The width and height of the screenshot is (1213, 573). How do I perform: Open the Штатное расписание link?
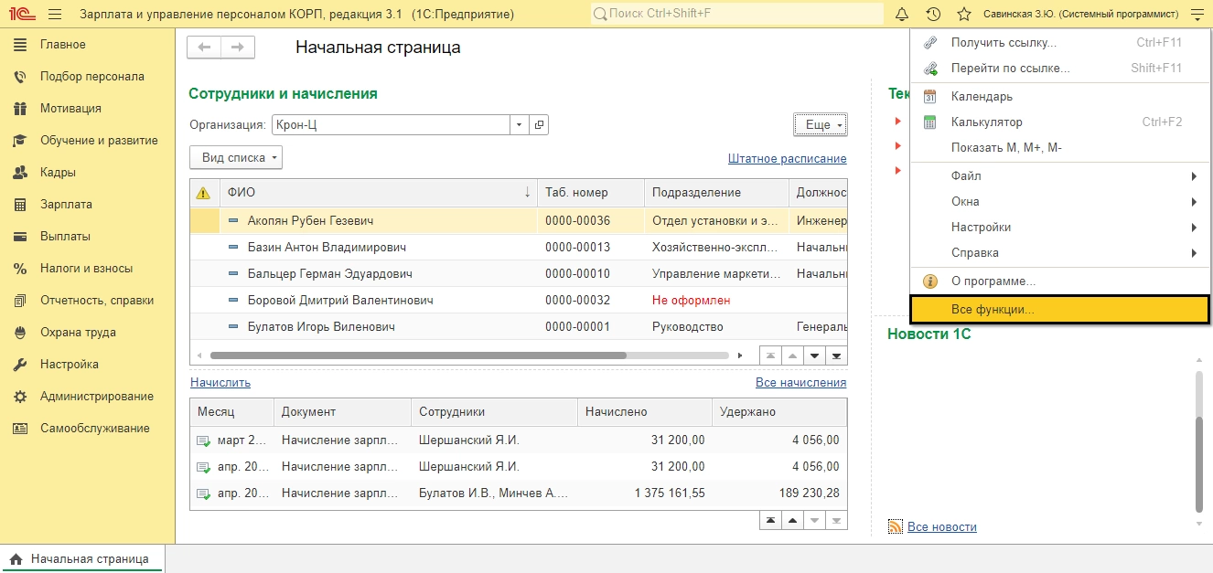point(787,158)
